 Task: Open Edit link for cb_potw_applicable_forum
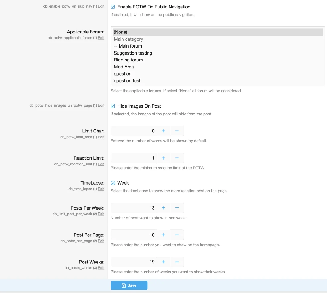[101, 38]
